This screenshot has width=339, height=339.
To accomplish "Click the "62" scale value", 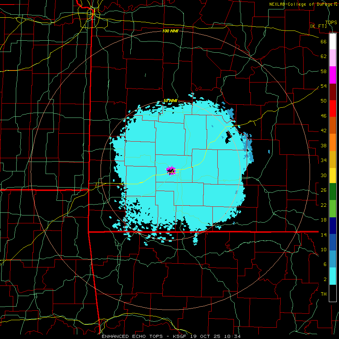I will (x=324, y=56).
